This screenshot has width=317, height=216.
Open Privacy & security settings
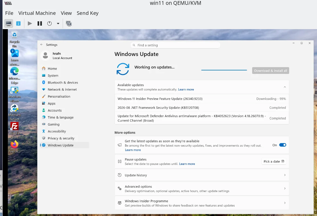point(65,138)
